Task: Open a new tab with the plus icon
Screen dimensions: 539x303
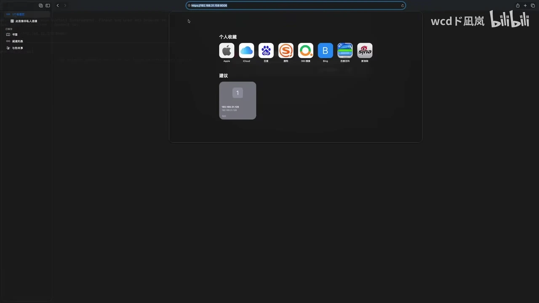Action: (x=525, y=5)
